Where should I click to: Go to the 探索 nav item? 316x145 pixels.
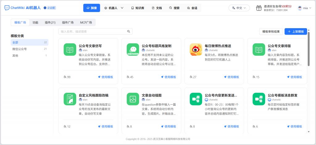coord(91,8)
